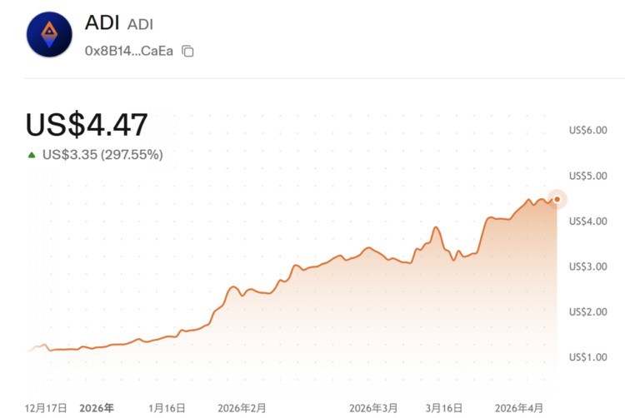Click the 2026年2月 axis label
625x418 pixels.
(242, 408)
